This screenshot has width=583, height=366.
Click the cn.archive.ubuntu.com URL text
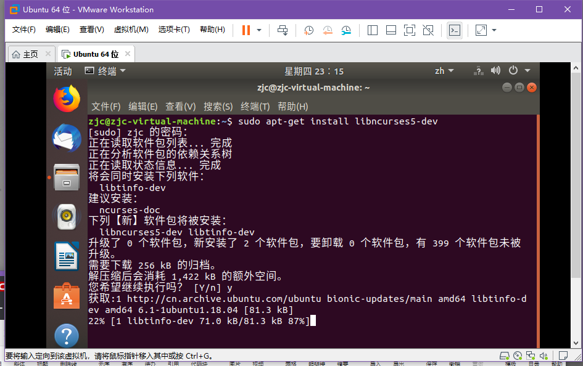224,299
